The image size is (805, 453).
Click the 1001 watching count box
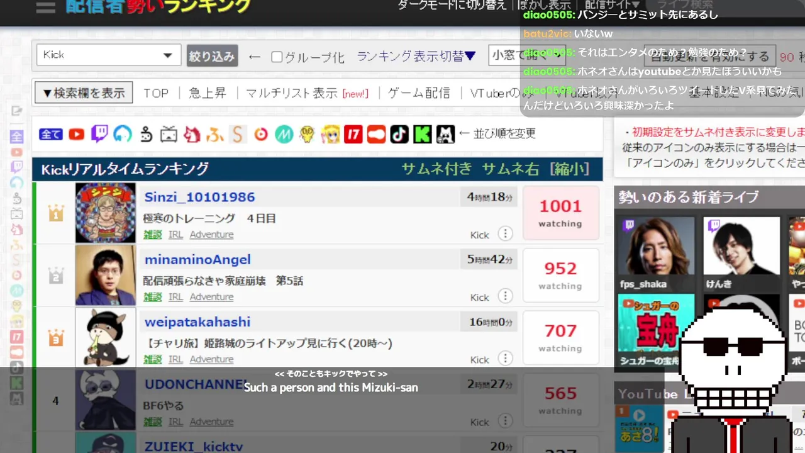coord(560,213)
